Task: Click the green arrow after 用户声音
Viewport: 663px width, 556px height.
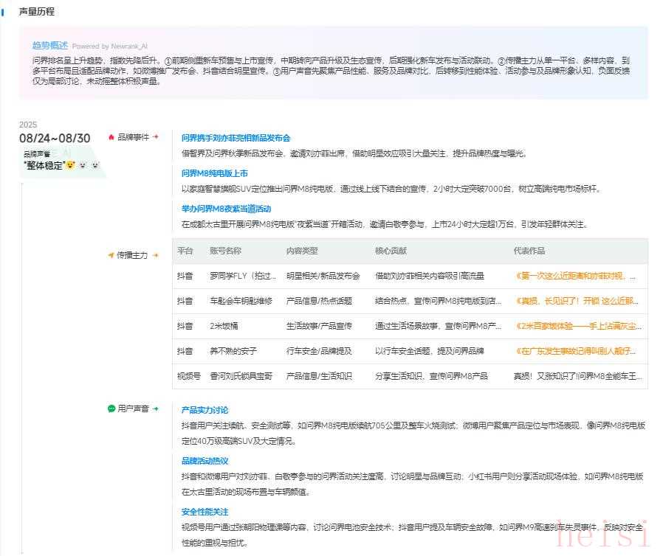Action: [x=156, y=409]
